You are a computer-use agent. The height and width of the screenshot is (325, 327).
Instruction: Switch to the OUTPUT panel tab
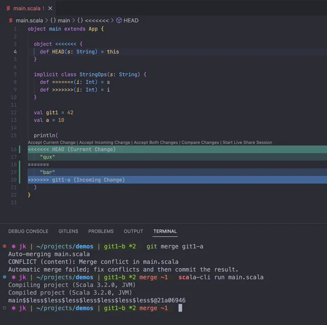(134, 231)
